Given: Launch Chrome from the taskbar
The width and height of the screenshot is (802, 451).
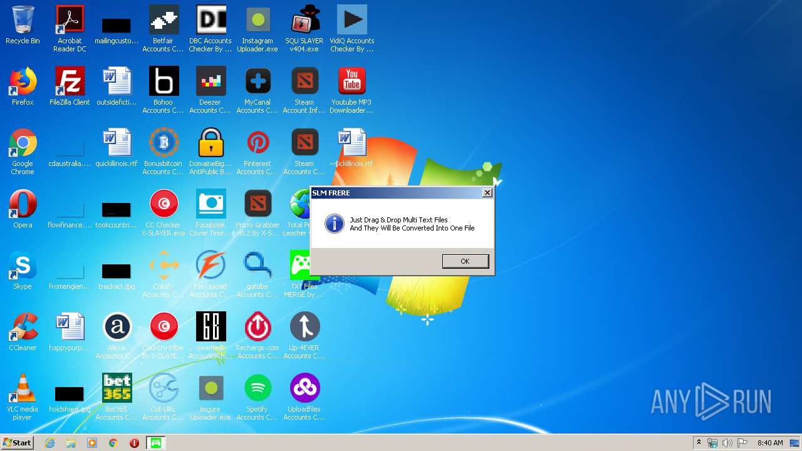Looking at the screenshot, I should pos(113,443).
